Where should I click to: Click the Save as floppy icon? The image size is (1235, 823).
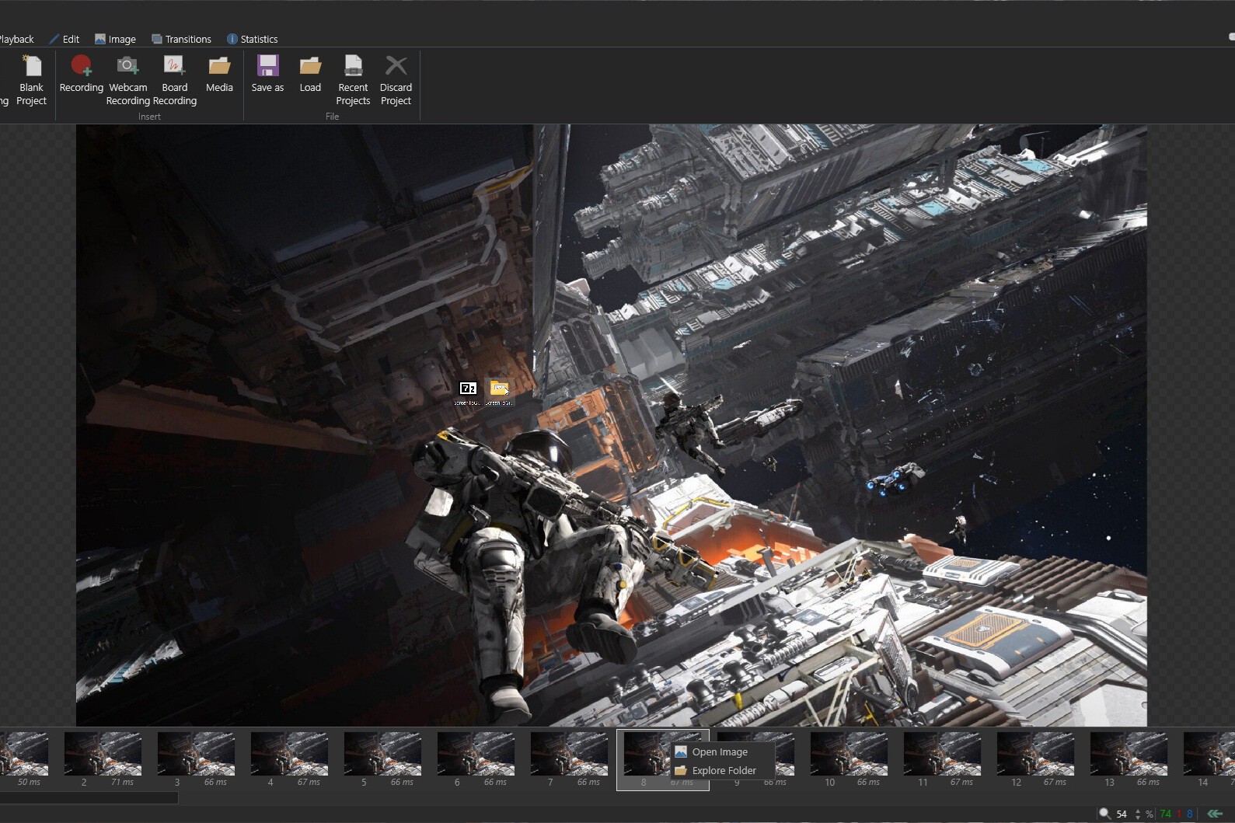(267, 66)
